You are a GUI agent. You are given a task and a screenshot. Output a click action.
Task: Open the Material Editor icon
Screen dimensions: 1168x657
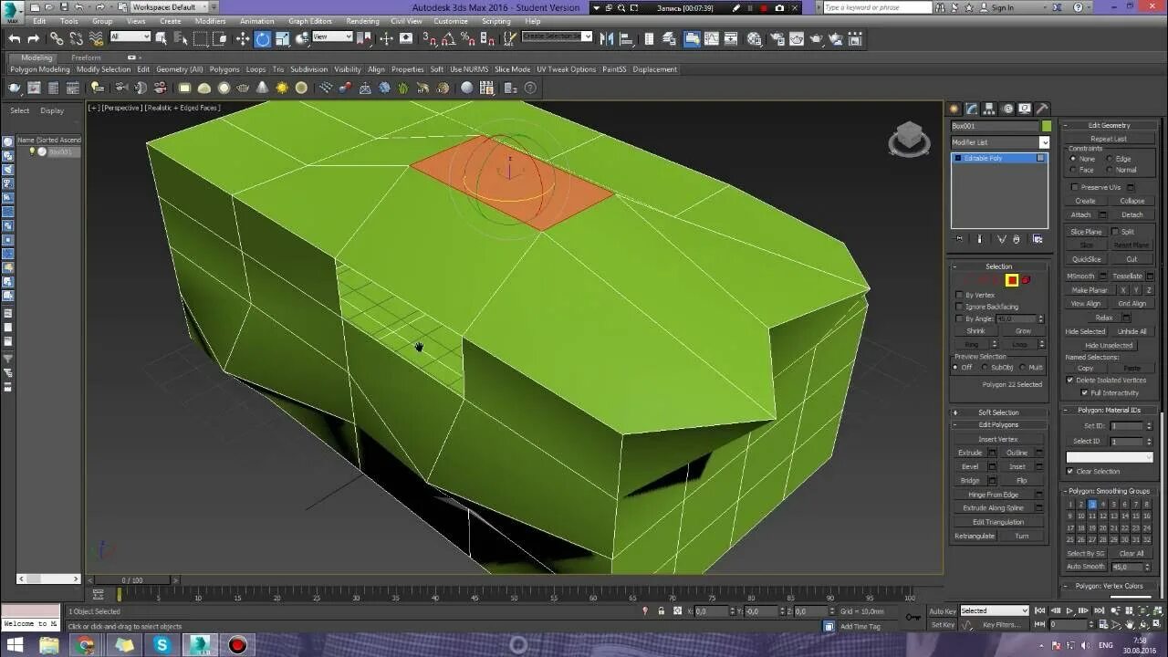[x=754, y=38]
